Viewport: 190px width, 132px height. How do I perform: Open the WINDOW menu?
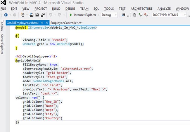coord(182,9)
